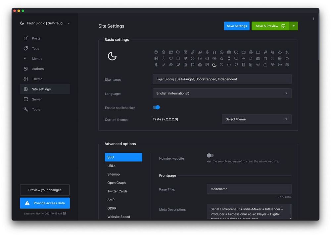
Task: Select the flag site icon
Action: coord(193,65)
